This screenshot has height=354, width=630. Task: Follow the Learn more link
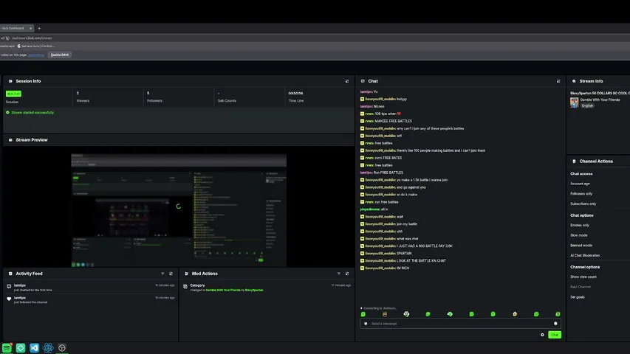point(36,55)
